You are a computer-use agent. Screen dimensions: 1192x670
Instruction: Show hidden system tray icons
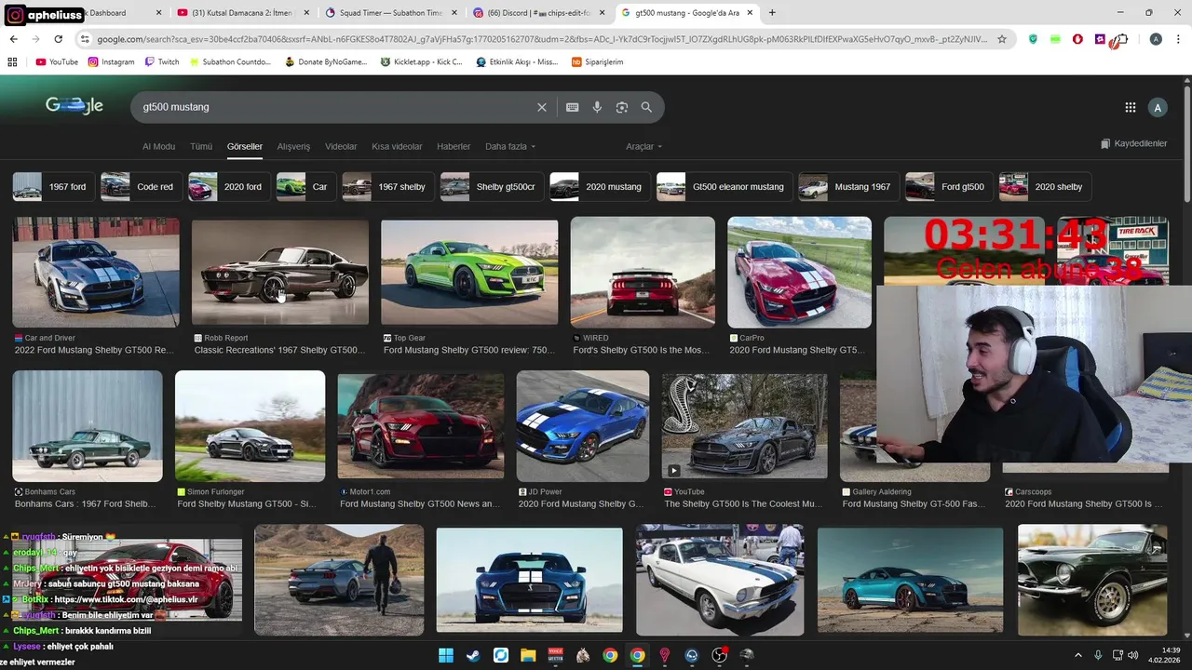[x=1078, y=655]
